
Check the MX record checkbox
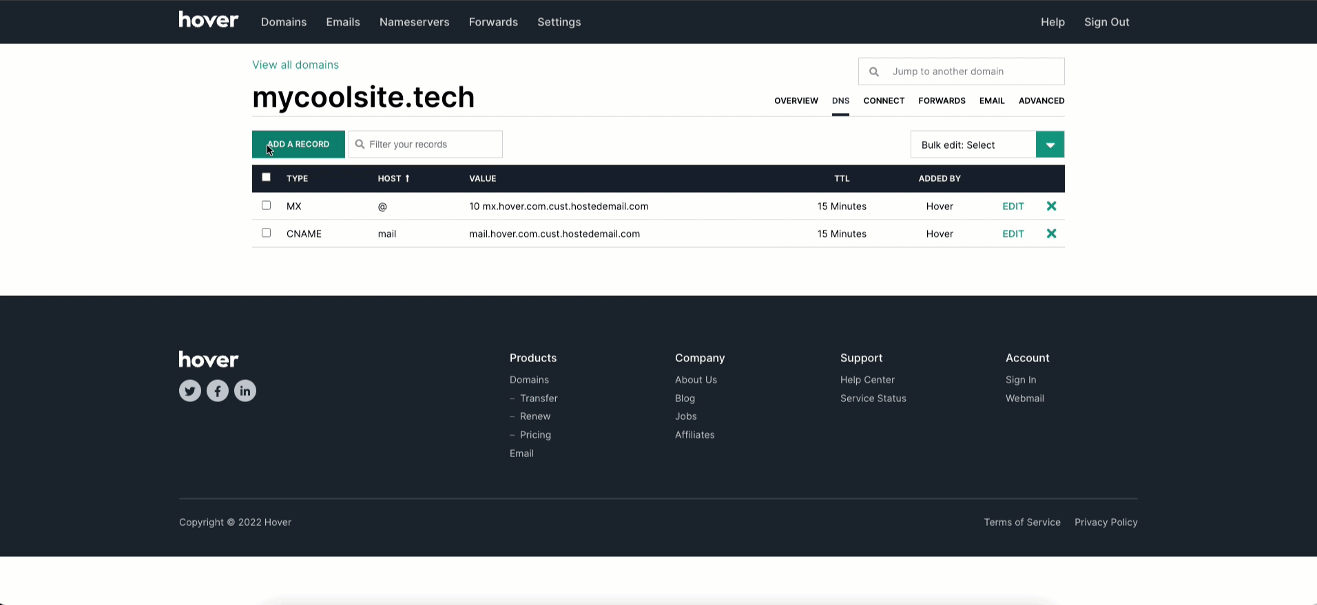(266, 205)
